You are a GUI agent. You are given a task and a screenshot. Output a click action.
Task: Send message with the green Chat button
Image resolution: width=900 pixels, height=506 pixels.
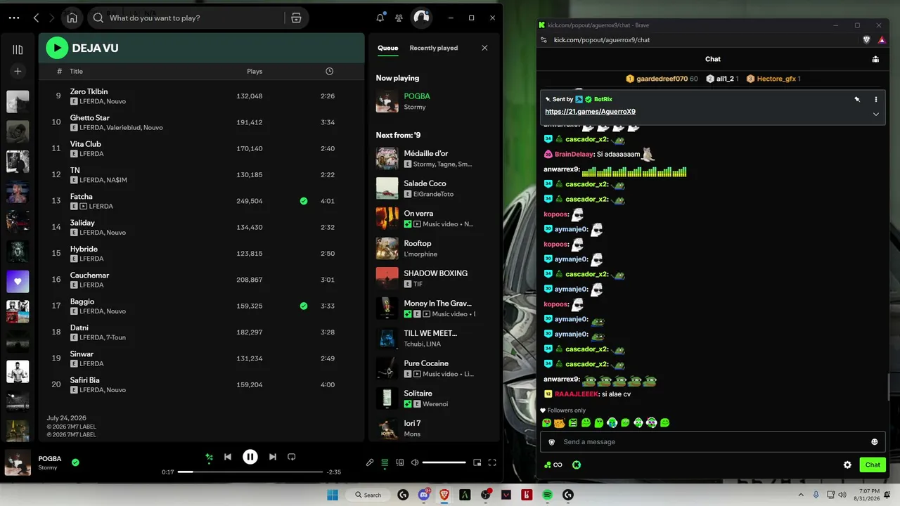[873, 465]
